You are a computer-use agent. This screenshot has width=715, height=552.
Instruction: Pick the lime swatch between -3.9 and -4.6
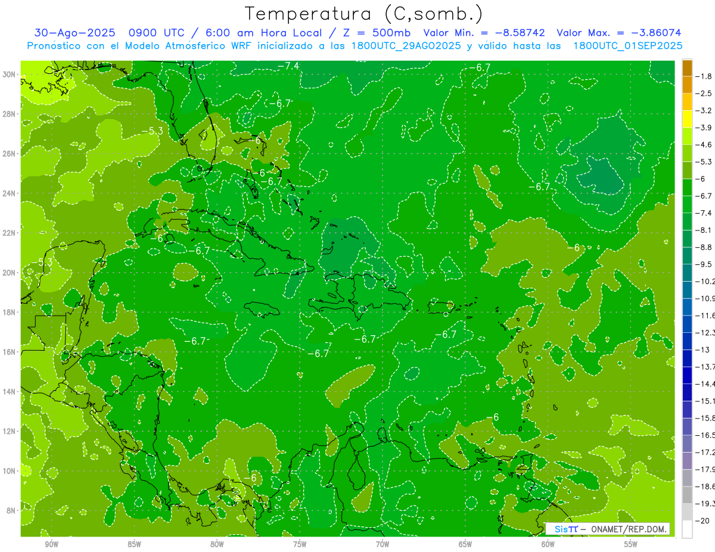pos(687,136)
